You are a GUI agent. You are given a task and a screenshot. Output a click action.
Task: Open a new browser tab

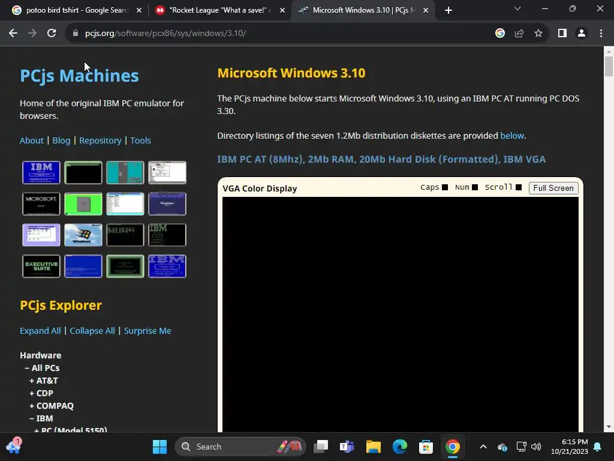coord(449,10)
